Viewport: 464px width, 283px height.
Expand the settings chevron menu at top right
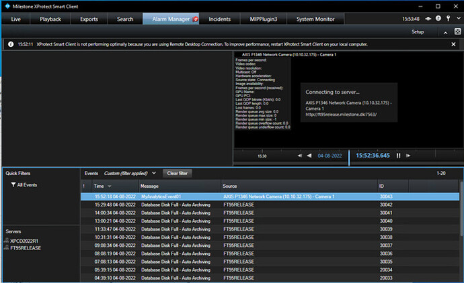coord(459,18)
